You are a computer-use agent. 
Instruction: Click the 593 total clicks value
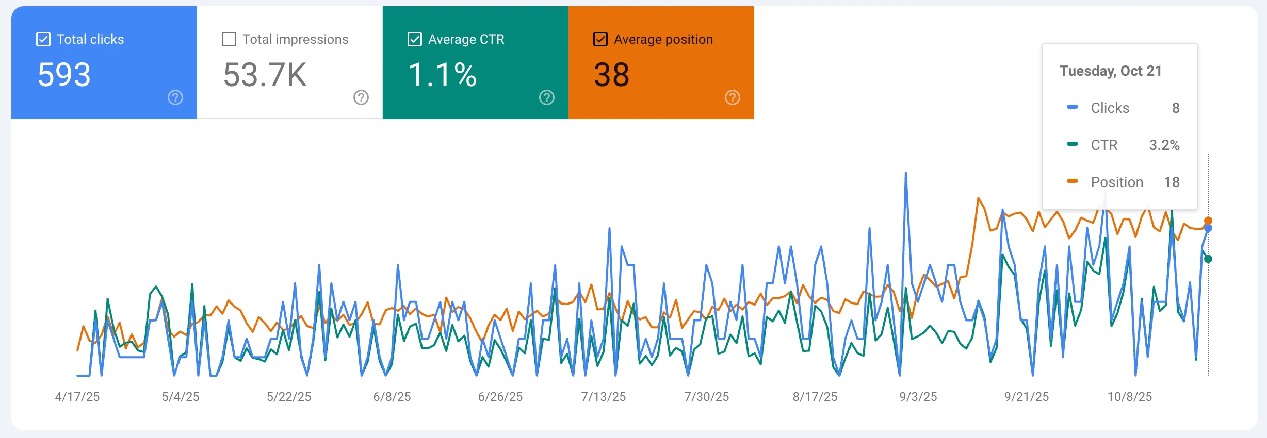[64, 75]
